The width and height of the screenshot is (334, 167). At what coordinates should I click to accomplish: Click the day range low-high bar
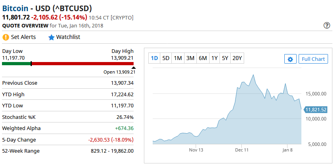68,64
